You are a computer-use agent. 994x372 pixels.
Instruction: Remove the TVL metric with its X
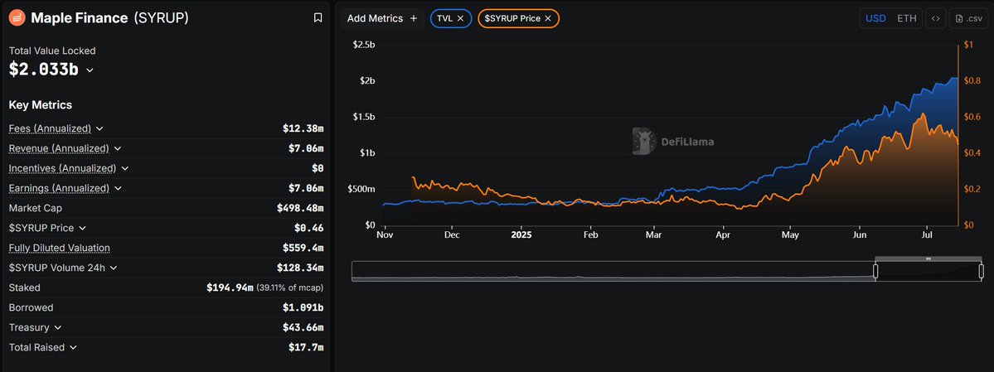point(461,18)
